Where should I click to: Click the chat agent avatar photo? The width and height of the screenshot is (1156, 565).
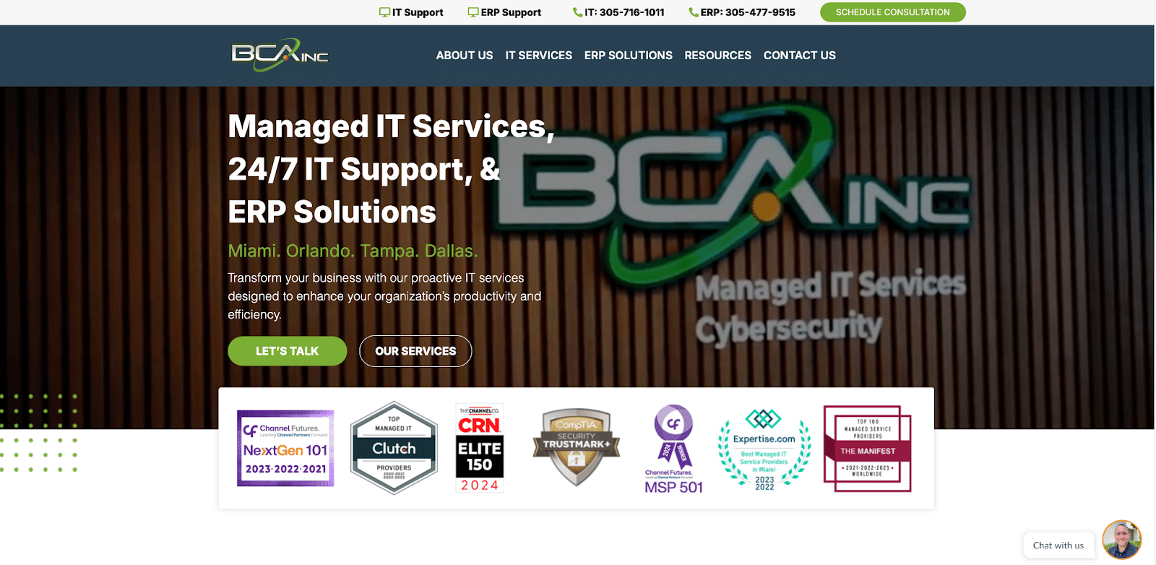(x=1122, y=540)
